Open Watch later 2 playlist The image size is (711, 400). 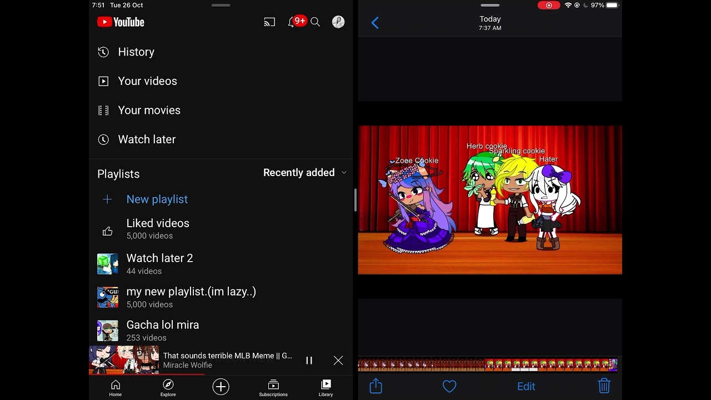[x=221, y=264]
